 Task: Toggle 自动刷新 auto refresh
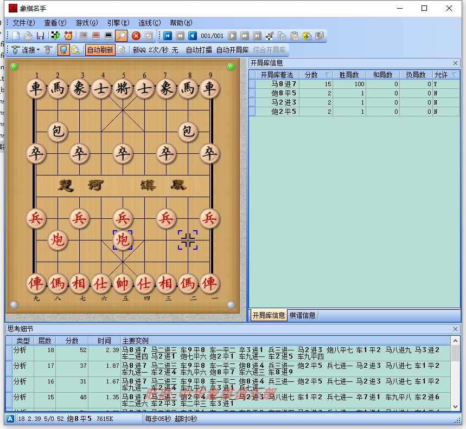[100, 50]
